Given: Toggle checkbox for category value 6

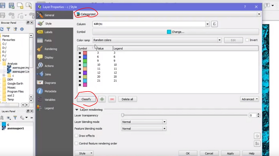Looking at the screenshot, I should [80, 57].
